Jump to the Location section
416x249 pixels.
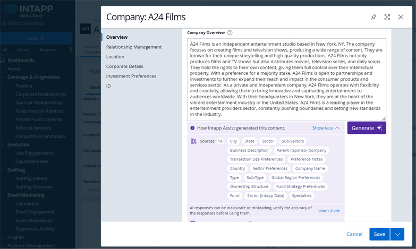pyautogui.click(x=115, y=57)
